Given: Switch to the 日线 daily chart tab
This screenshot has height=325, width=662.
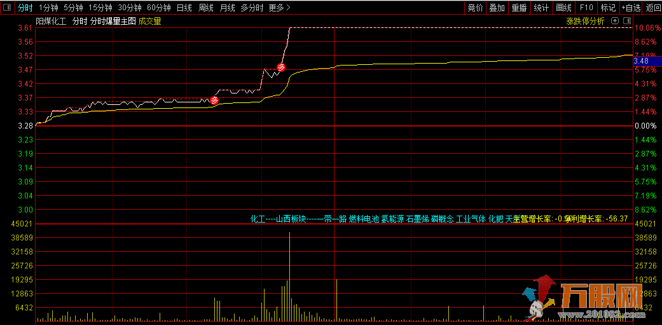Looking at the screenshot, I should tap(184, 8).
